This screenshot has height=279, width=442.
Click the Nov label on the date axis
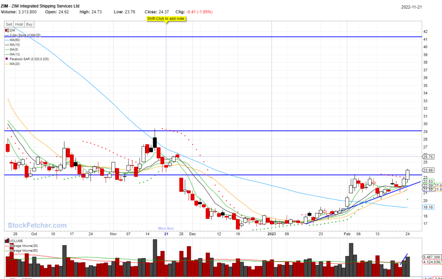pyautogui.click(x=114, y=234)
